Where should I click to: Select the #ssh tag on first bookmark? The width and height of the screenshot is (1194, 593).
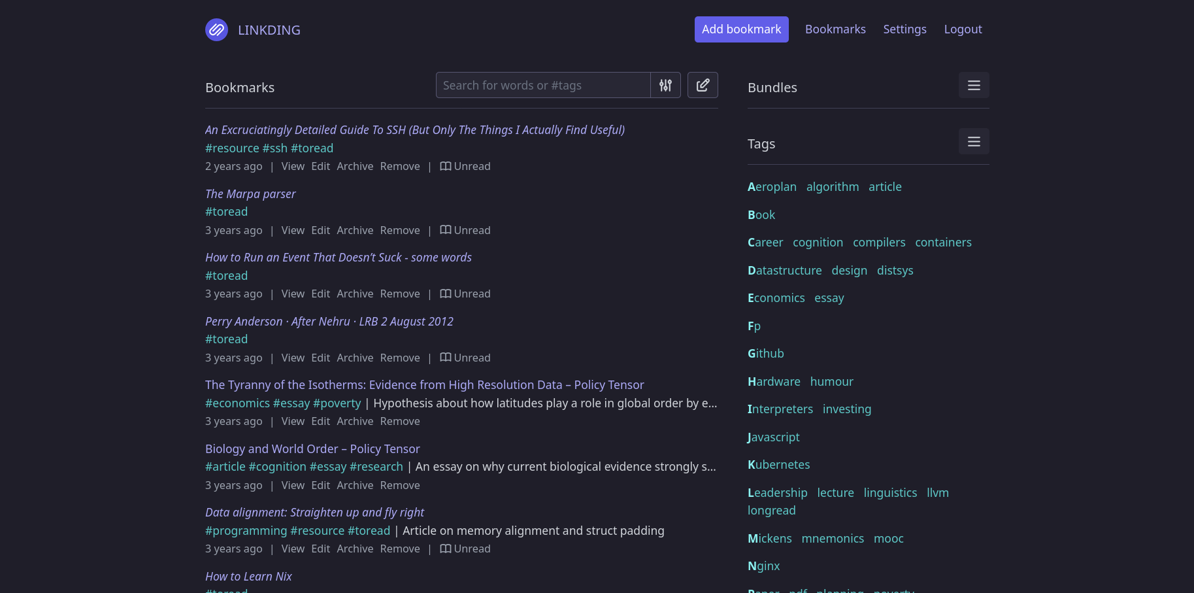[x=274, y=148]
